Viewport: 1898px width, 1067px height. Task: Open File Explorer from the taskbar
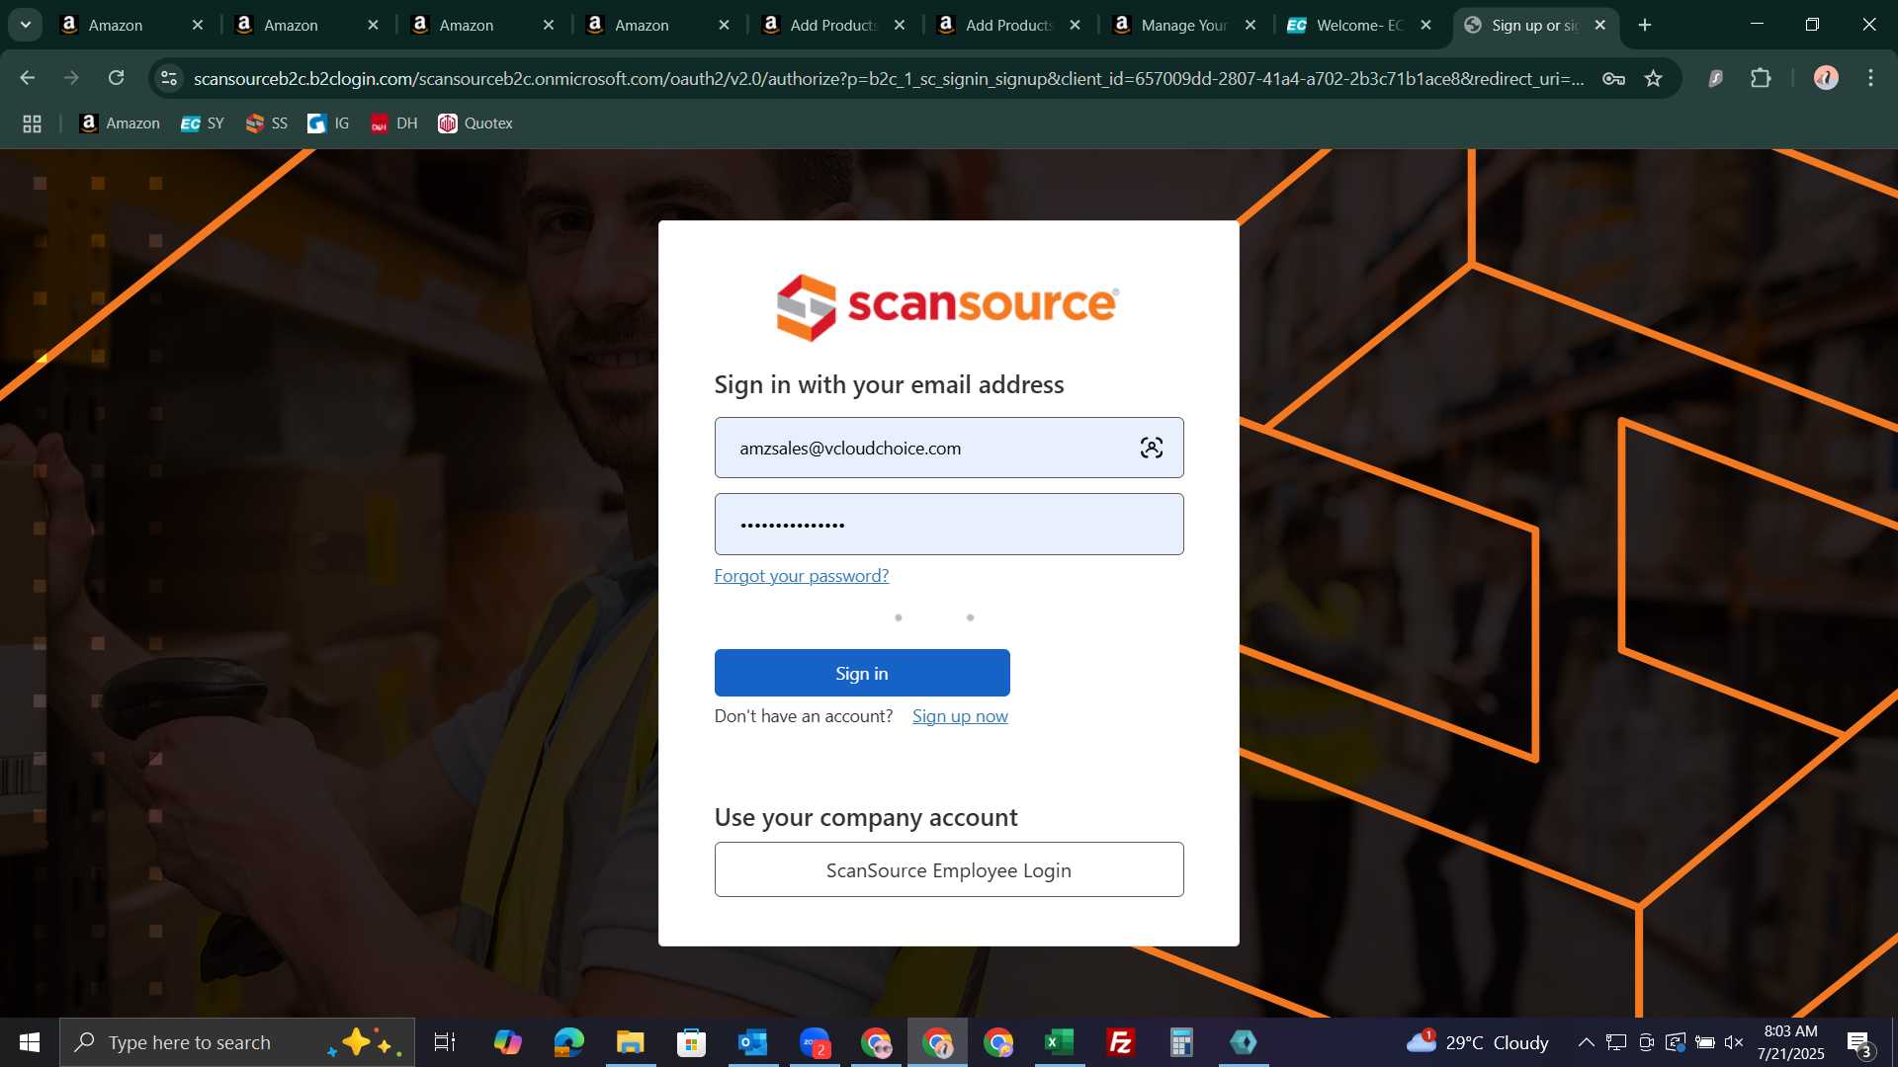pyautogui.click(x=630, y=1042)
